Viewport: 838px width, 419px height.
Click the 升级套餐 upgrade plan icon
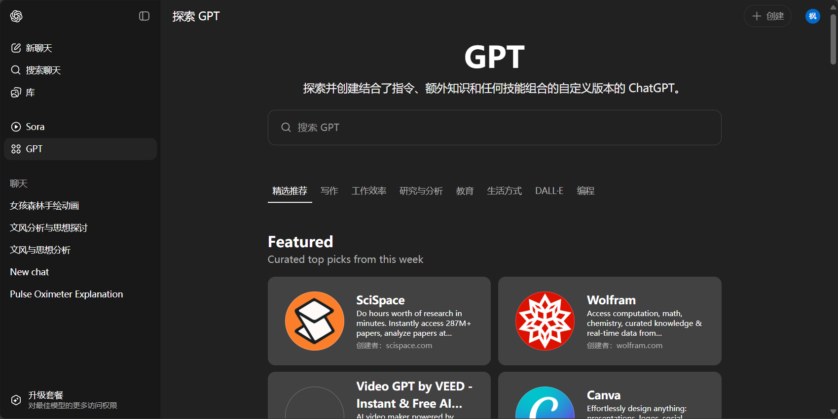[x=16, y=400]
